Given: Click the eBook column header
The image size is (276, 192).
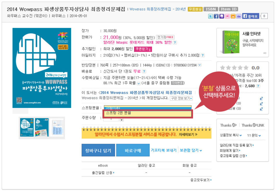Looking at the screenshot, I should tap(103, 165).
